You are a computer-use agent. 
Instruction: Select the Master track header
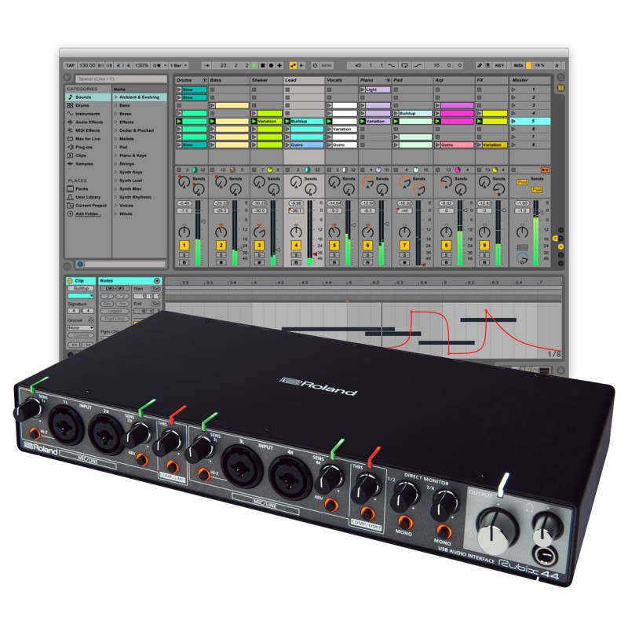pyautogui.click(x=530, y=80)
